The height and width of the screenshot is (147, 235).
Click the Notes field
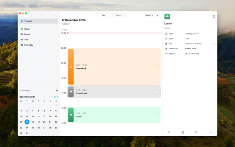167,28
